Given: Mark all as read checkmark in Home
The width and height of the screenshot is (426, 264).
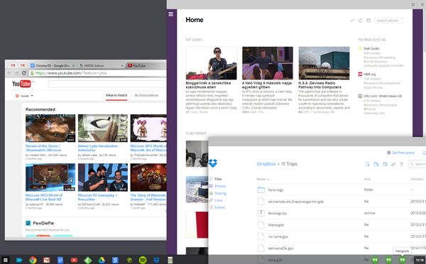Looking at the screenshot, I should (x=352, y=21).
